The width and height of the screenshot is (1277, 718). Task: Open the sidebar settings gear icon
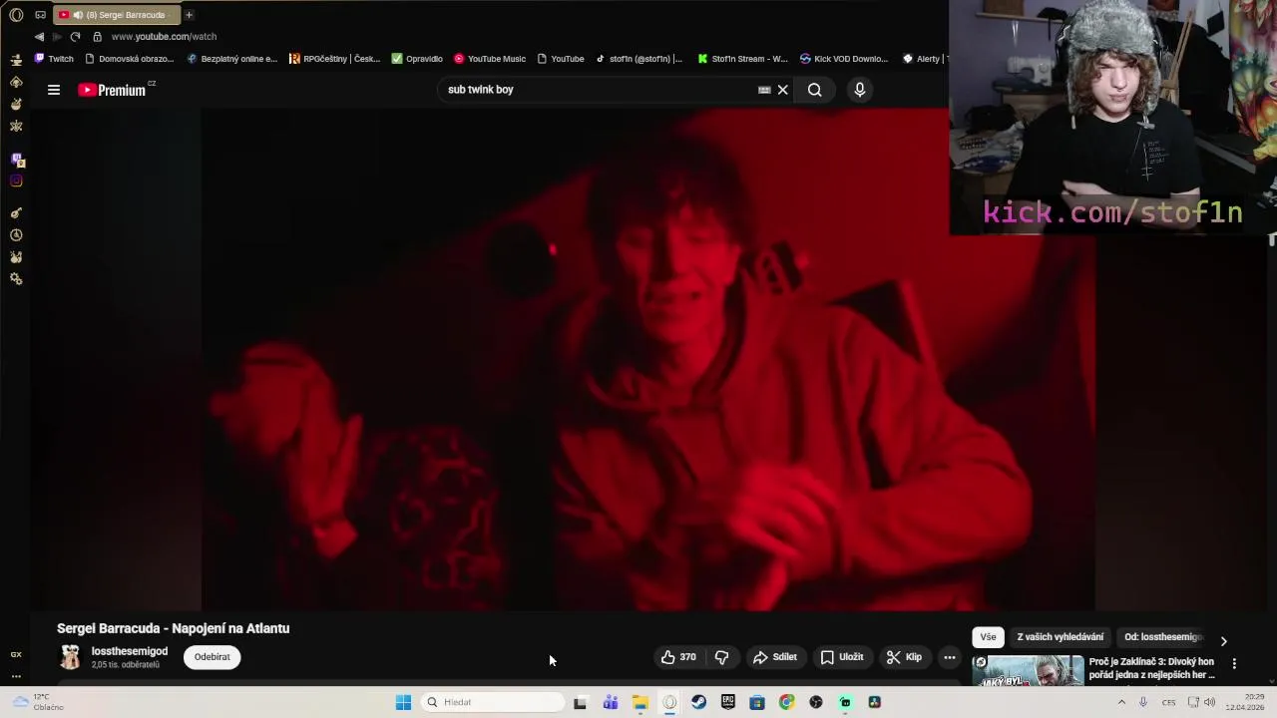pos(16,279)
